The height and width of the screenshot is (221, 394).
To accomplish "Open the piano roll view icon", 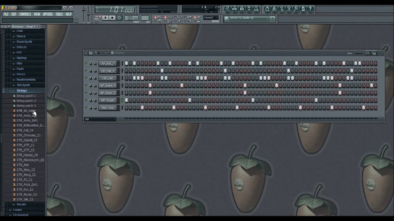I will 242,9.
